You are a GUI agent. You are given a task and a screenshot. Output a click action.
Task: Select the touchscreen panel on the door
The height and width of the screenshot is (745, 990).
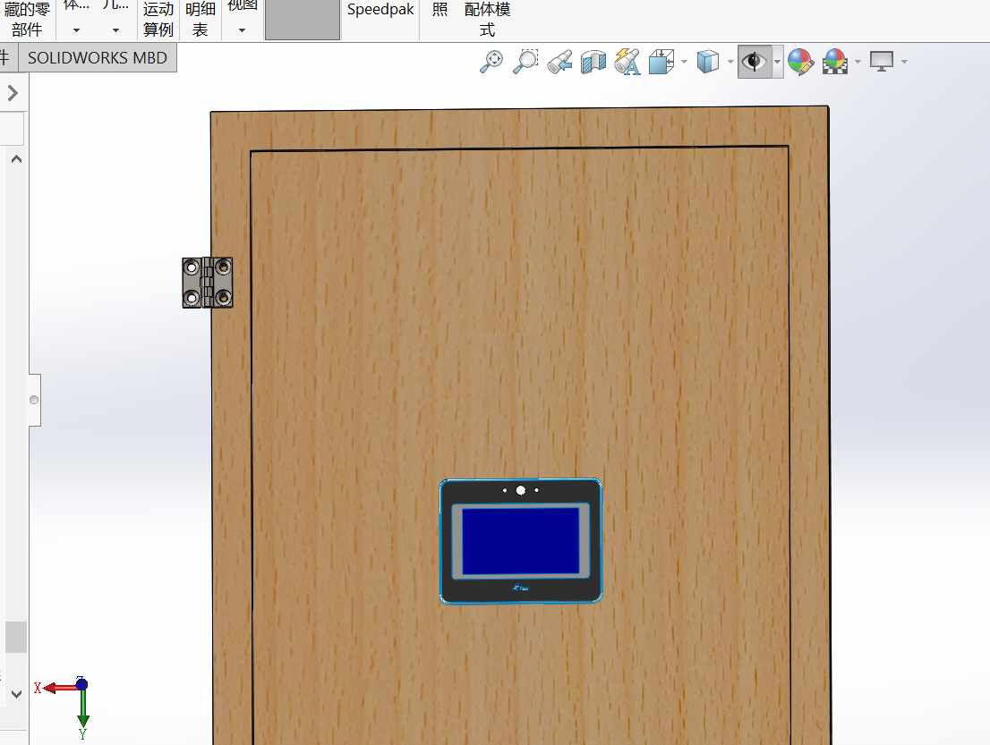[x=521, y=541]
